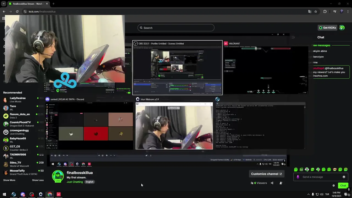Open the Chrome profile avatar

tap(342, 12)
